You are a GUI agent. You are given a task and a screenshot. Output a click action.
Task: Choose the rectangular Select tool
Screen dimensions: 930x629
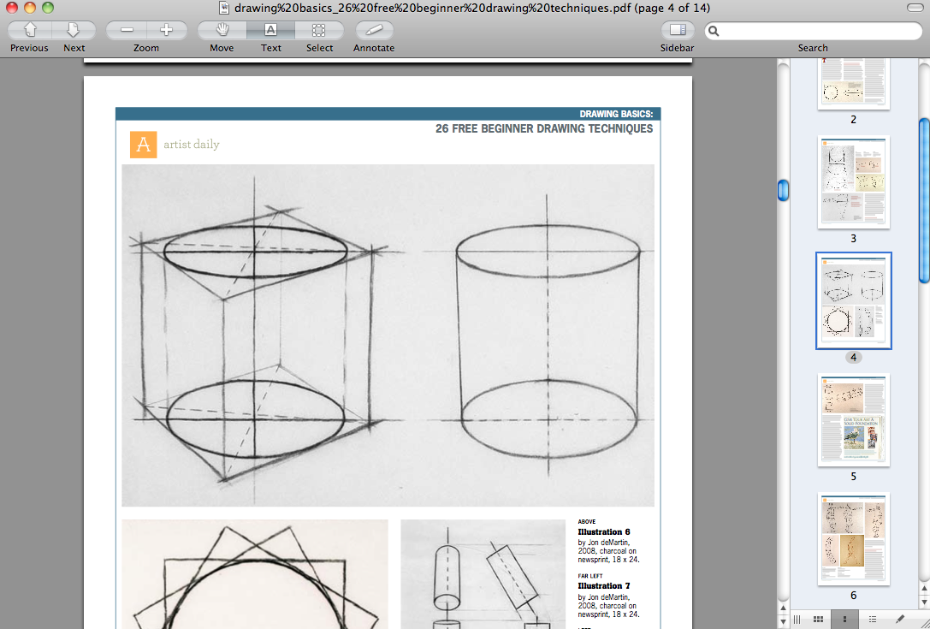coord(319,30)
